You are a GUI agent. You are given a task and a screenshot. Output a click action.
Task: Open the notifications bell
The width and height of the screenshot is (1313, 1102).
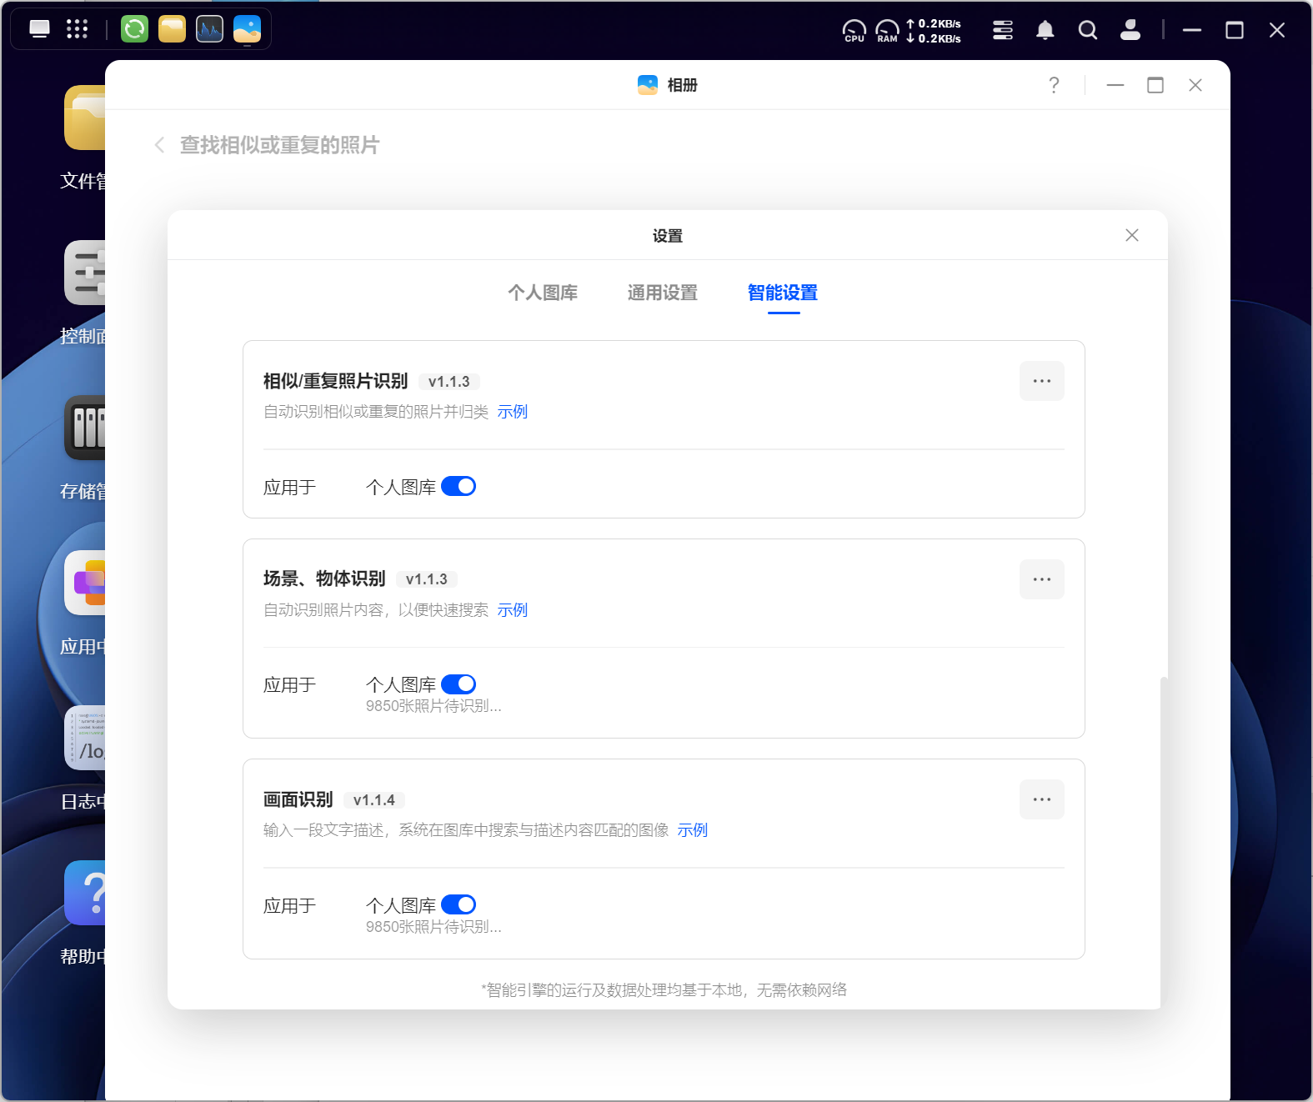(1045, 30)
